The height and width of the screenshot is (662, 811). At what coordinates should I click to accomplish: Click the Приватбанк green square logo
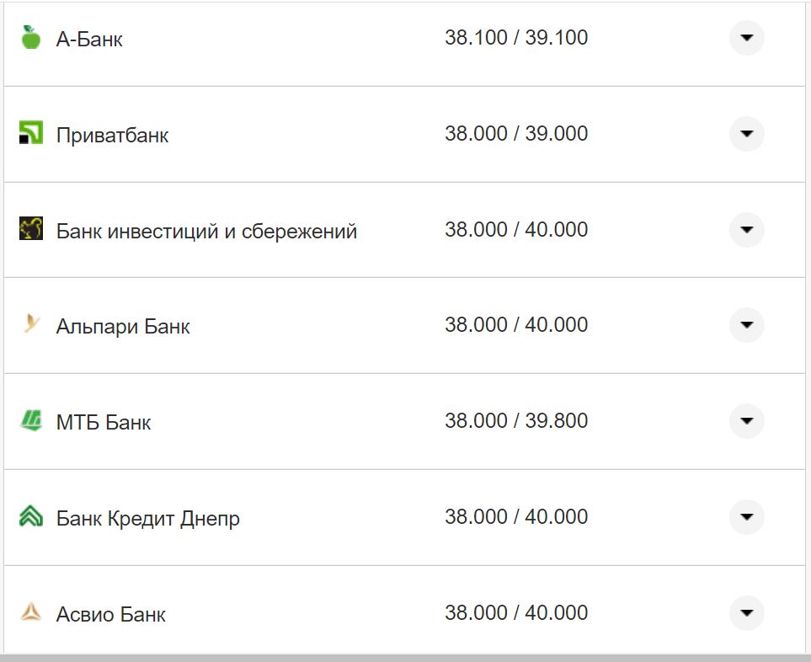(31, 133)
